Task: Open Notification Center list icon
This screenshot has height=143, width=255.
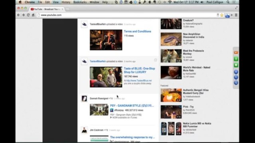Action: (234, 2)
